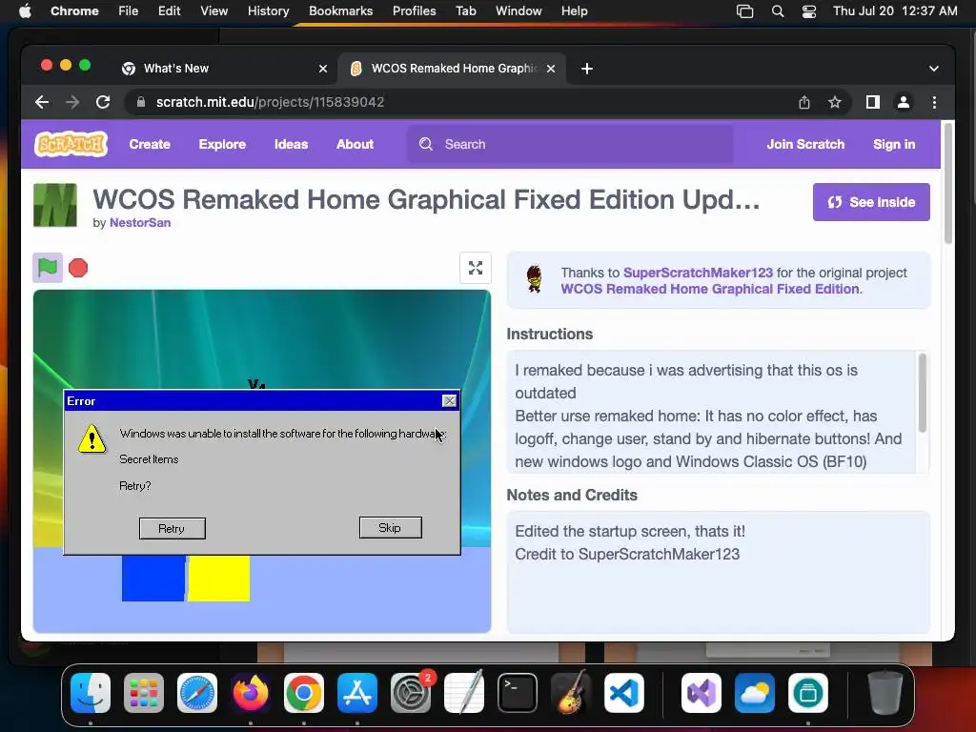Open Launchpad from the dock
976x732 pixels.
144,693
